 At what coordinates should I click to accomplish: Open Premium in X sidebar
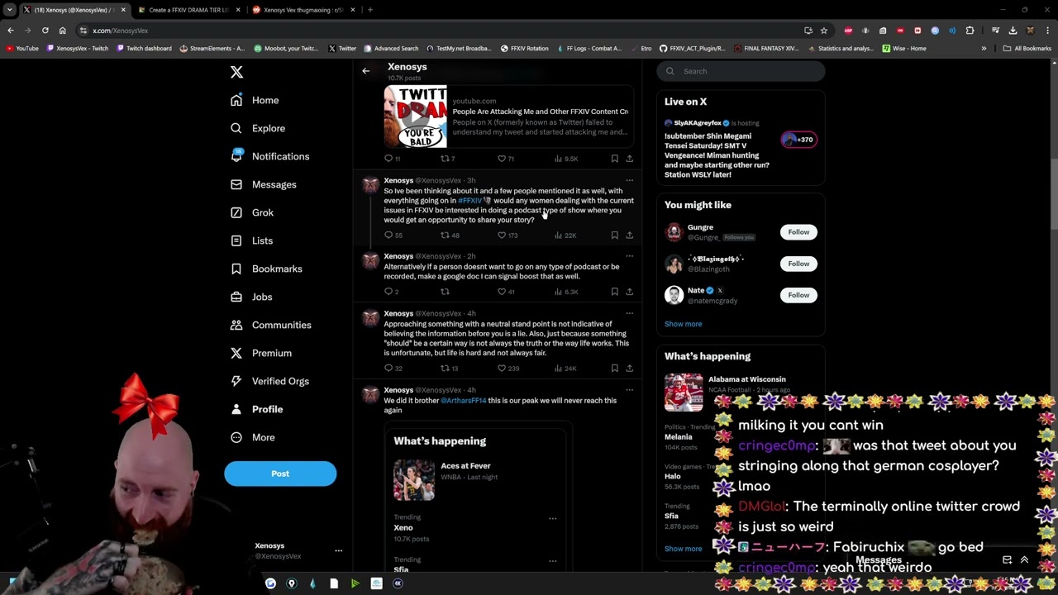click(260, 353)
